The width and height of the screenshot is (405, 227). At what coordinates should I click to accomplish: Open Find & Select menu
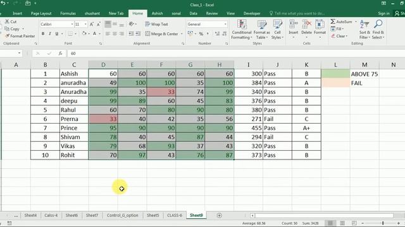point(378,30)
